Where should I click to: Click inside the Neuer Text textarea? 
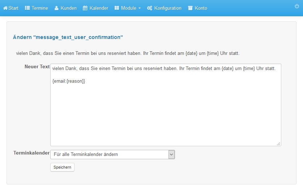[166, 105]
